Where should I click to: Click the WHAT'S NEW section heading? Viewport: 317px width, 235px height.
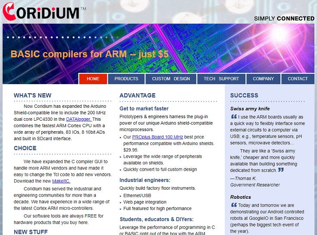(x=32, y=95)
